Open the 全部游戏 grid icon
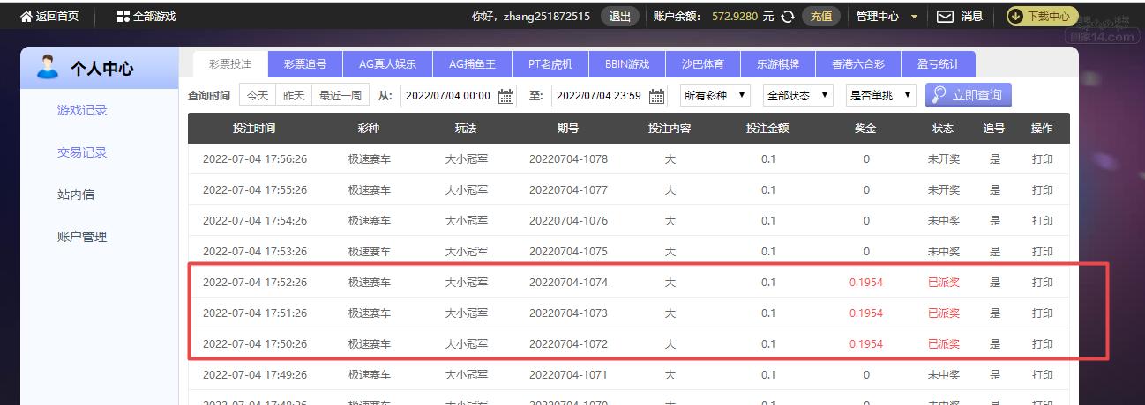 (123, 17)
